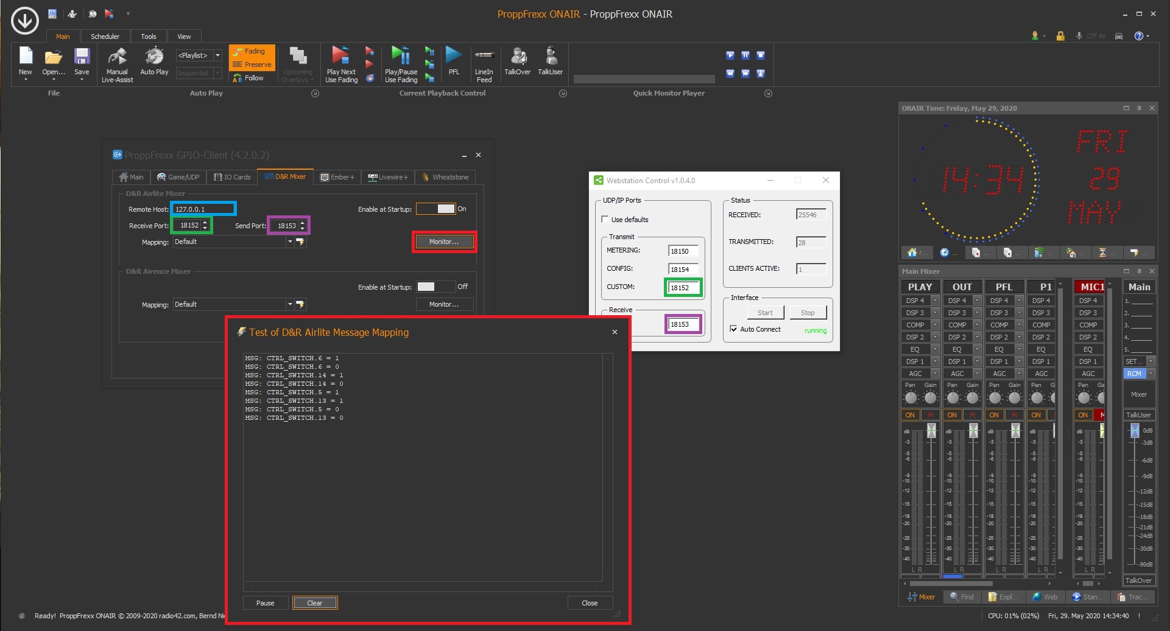Toggle D&R Airlite Enable at Startup switch
1170x631 pixels.
click(436, 209)
